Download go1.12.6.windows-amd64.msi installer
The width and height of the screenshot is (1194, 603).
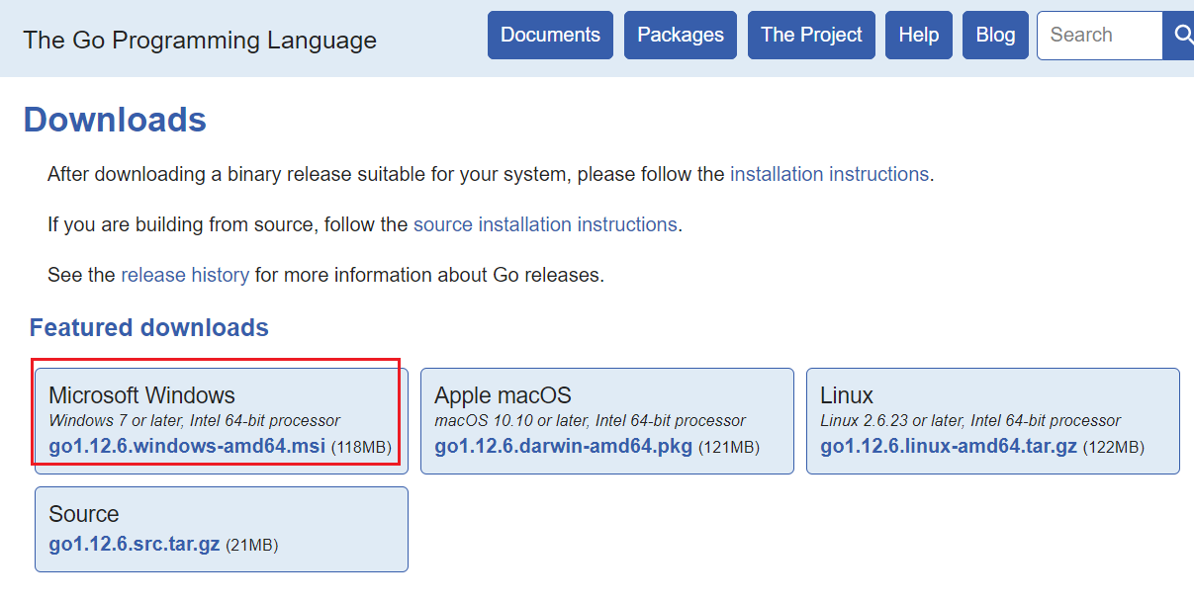tap(187, 447)
